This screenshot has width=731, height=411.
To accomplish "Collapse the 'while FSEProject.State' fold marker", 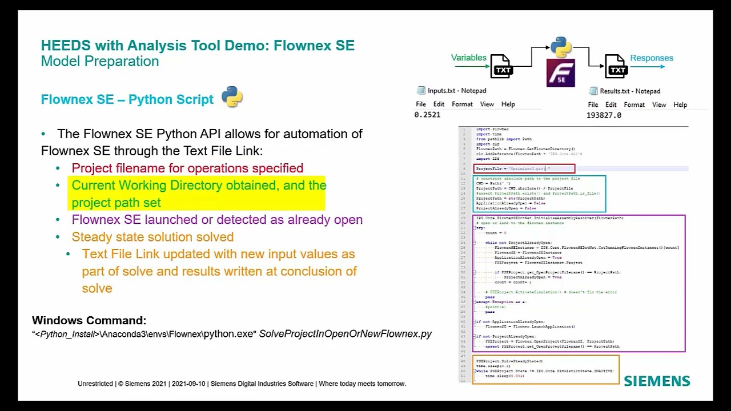I will point(475,371).
